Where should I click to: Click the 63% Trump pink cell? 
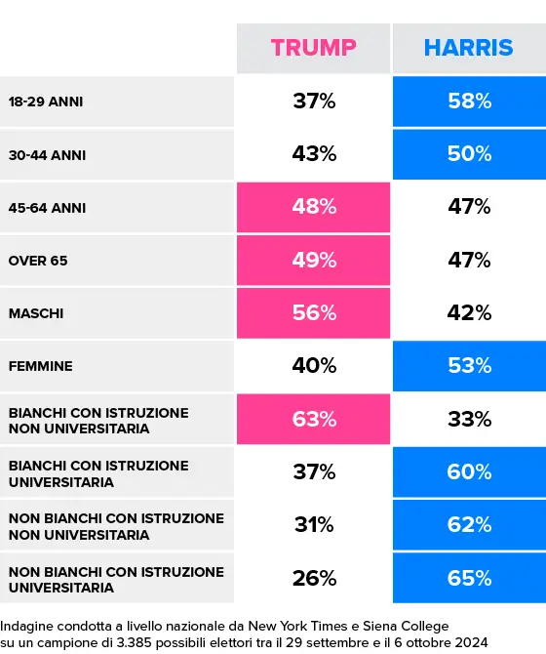coord(313,419)
